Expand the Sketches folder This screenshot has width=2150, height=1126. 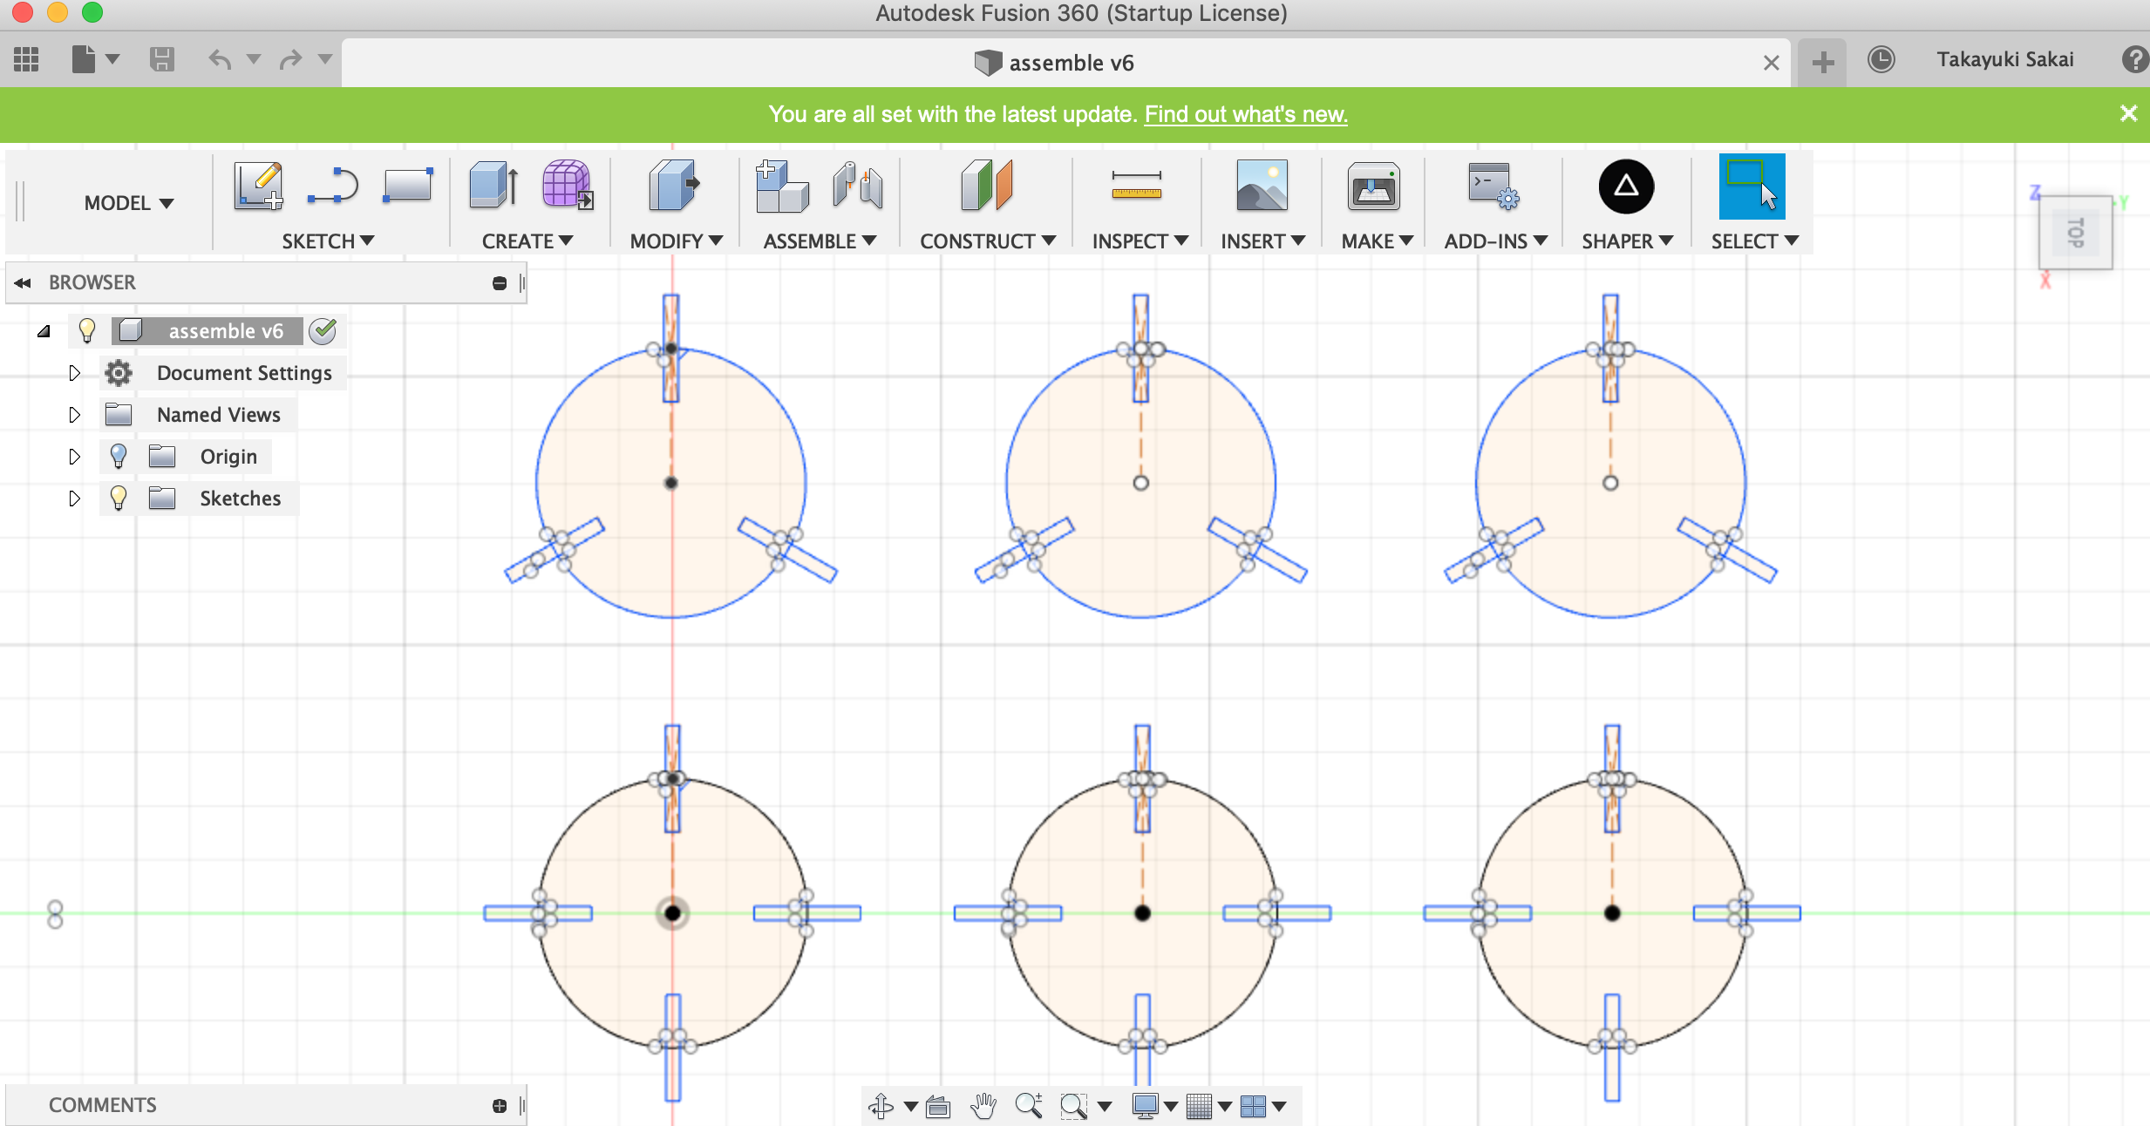point(74,499)
